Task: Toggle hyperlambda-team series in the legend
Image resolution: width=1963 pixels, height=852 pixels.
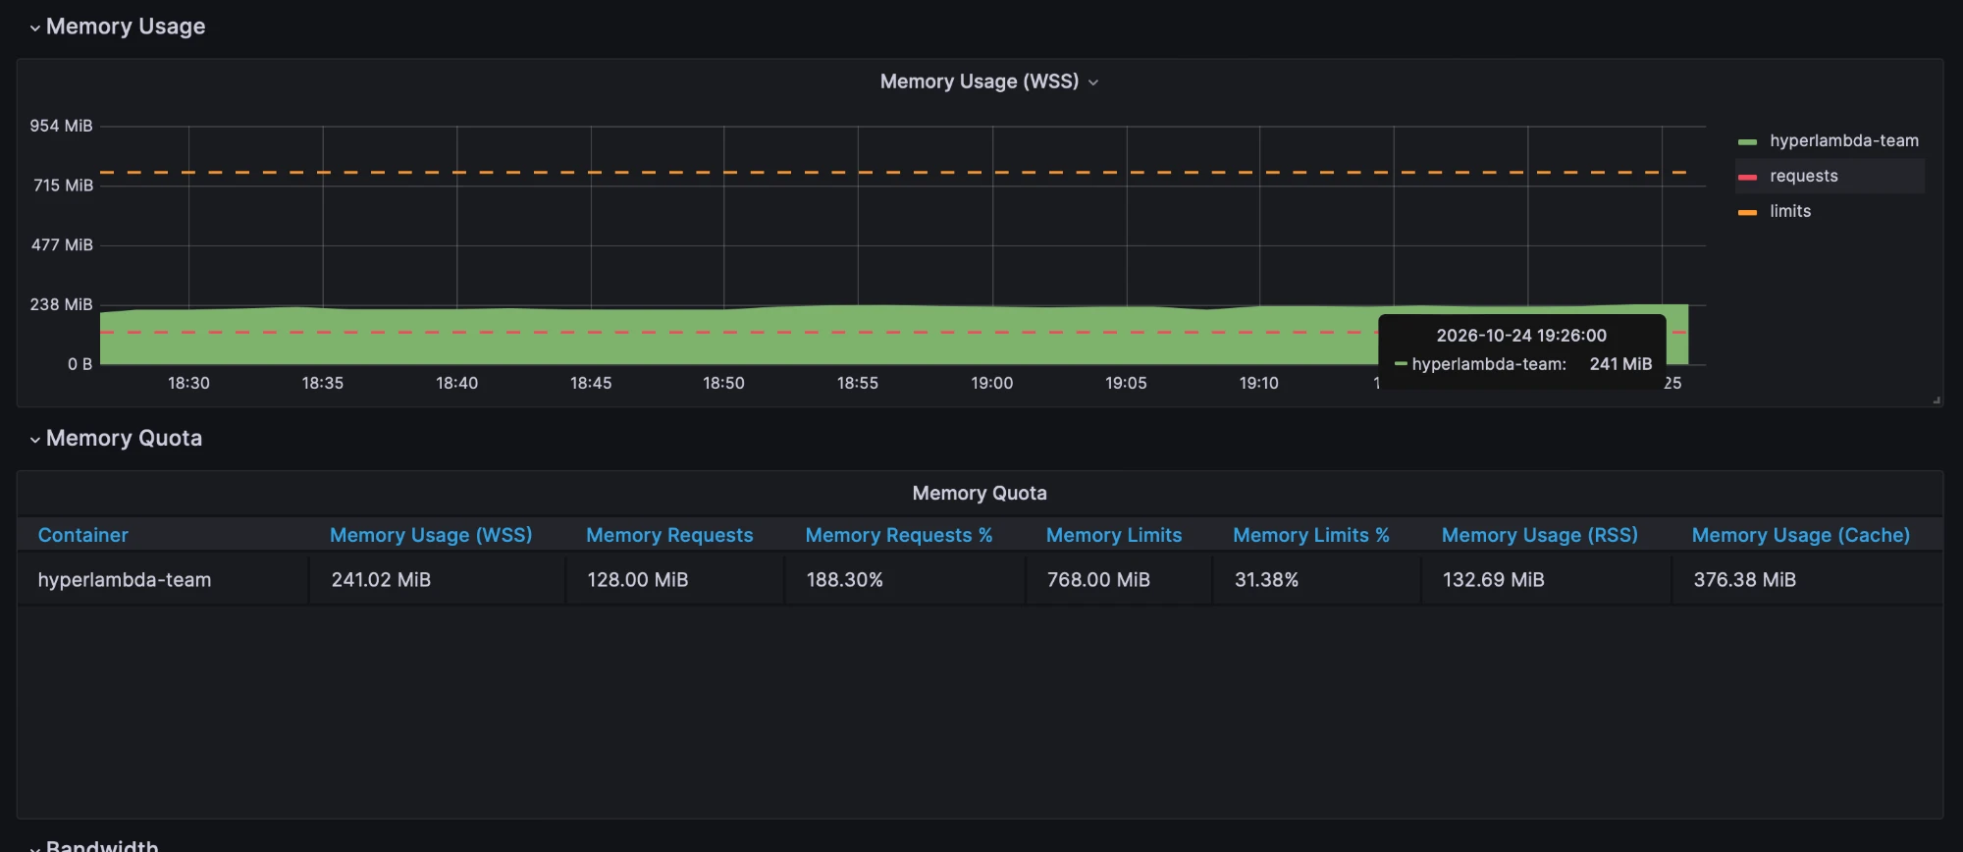Action: 1843,140
